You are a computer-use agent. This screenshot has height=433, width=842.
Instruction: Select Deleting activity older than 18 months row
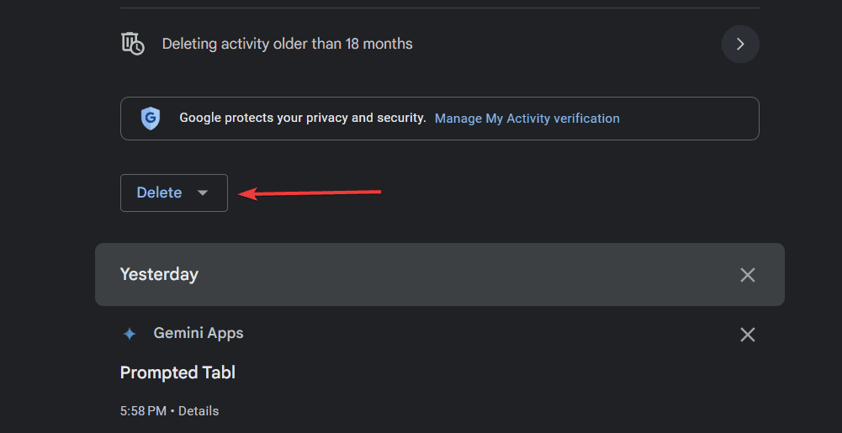[x=440, y=44]
